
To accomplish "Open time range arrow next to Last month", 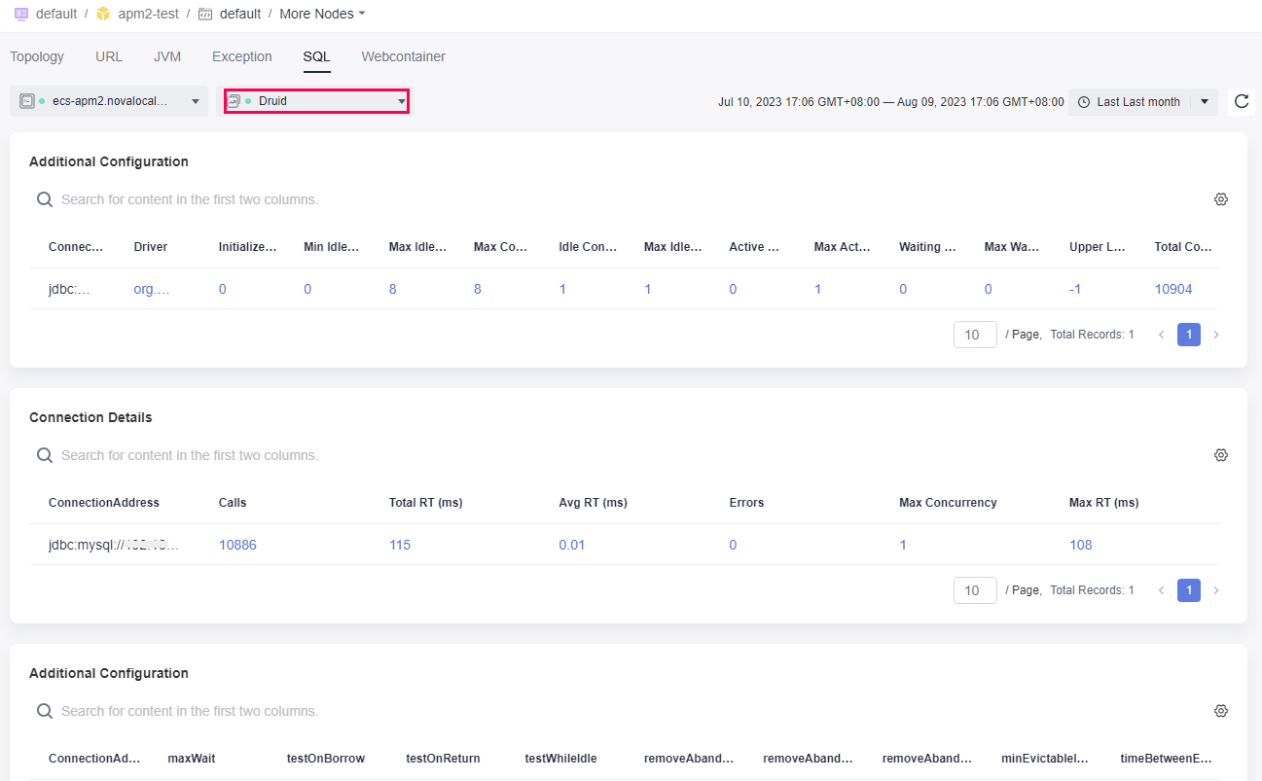I will coord(1205,102).
